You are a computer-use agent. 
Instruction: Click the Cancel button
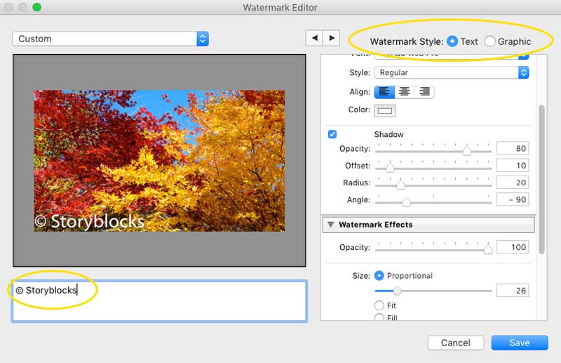[x=455, y=343]
